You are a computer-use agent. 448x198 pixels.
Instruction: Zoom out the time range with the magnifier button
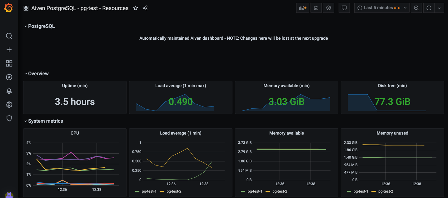pos(416,8)
